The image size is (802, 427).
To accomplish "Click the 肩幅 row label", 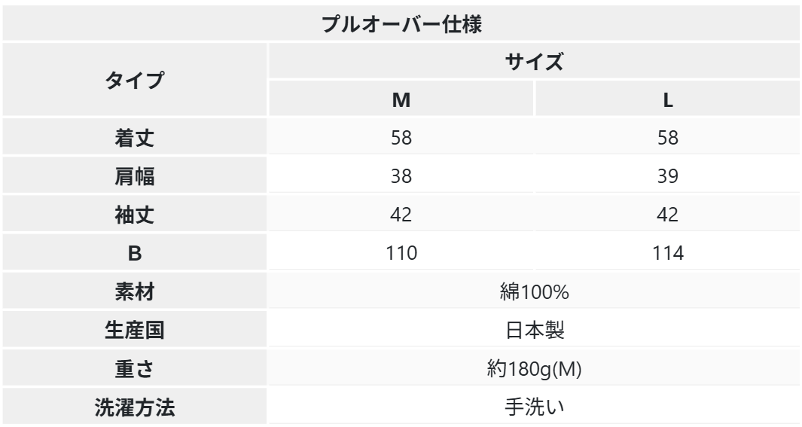I will 134,176.
